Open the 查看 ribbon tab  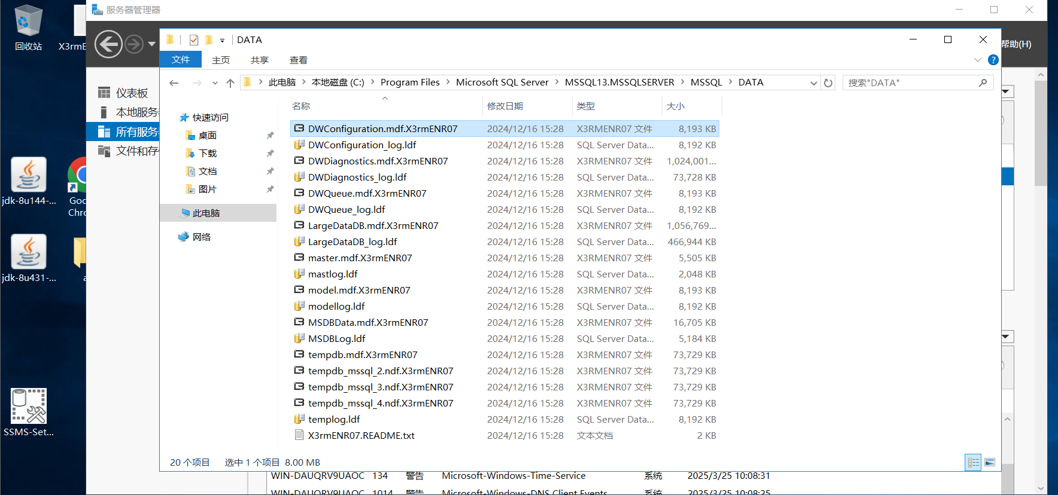299,60
